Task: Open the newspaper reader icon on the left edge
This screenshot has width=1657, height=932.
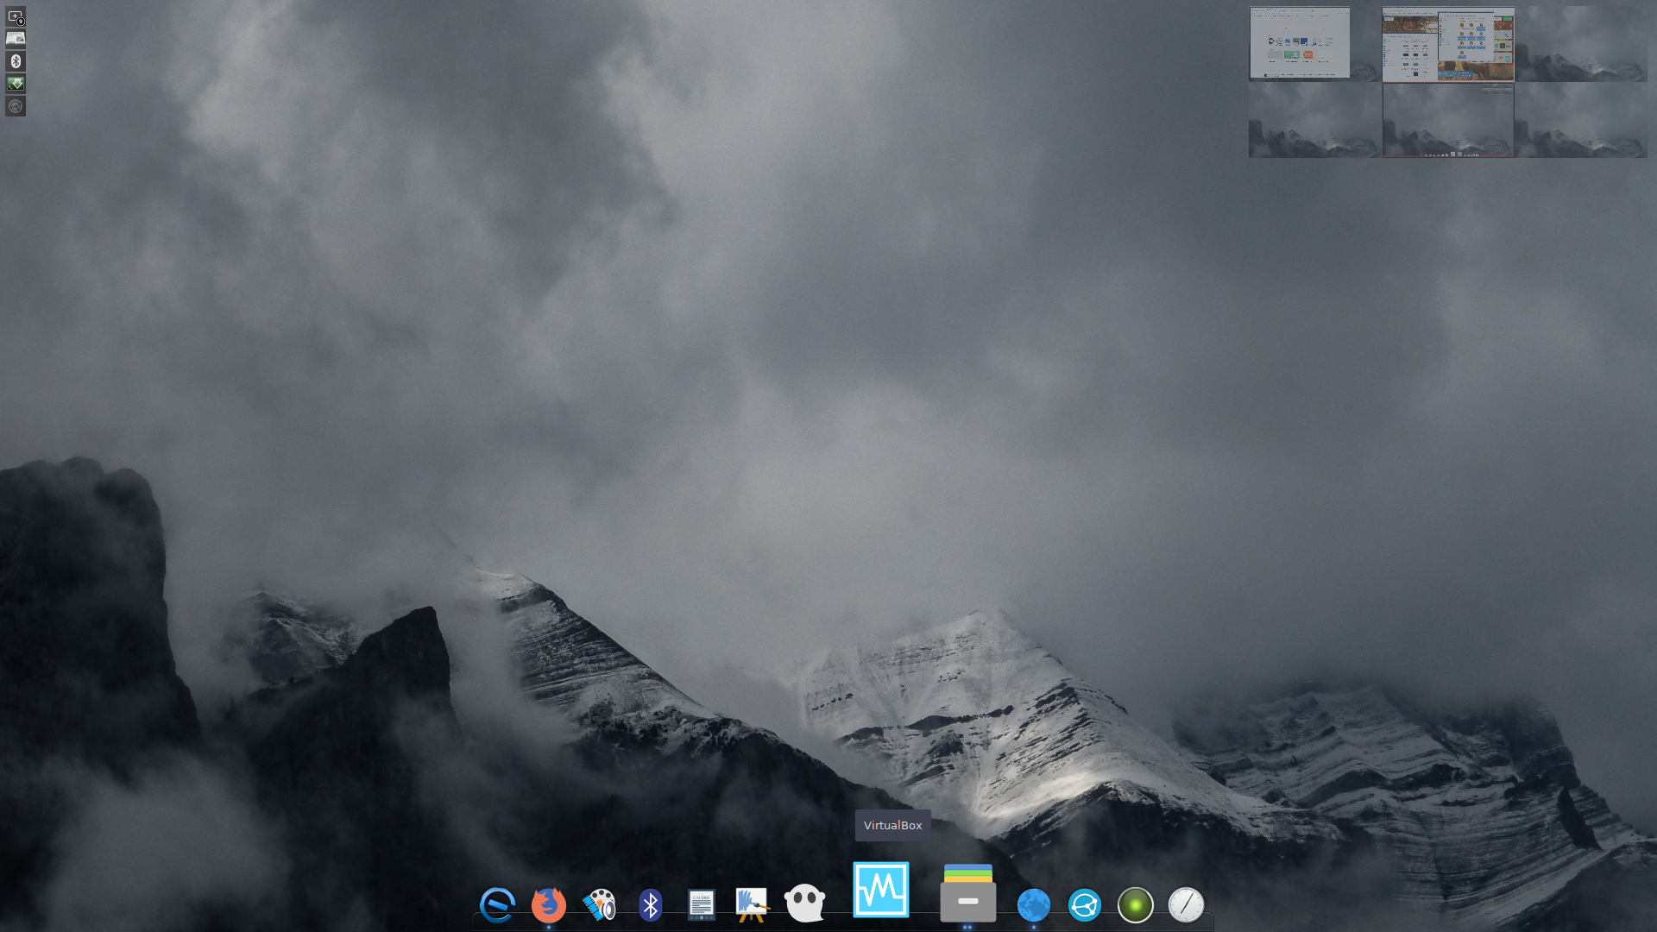Action: point(15,38)
